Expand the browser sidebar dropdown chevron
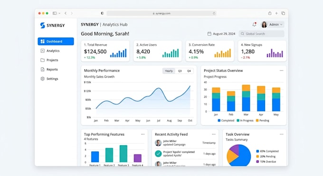323x176 pixels. [x=59, y=13]
